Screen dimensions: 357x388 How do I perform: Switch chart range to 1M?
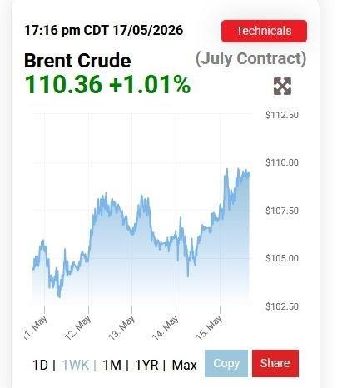pos(112,365)
